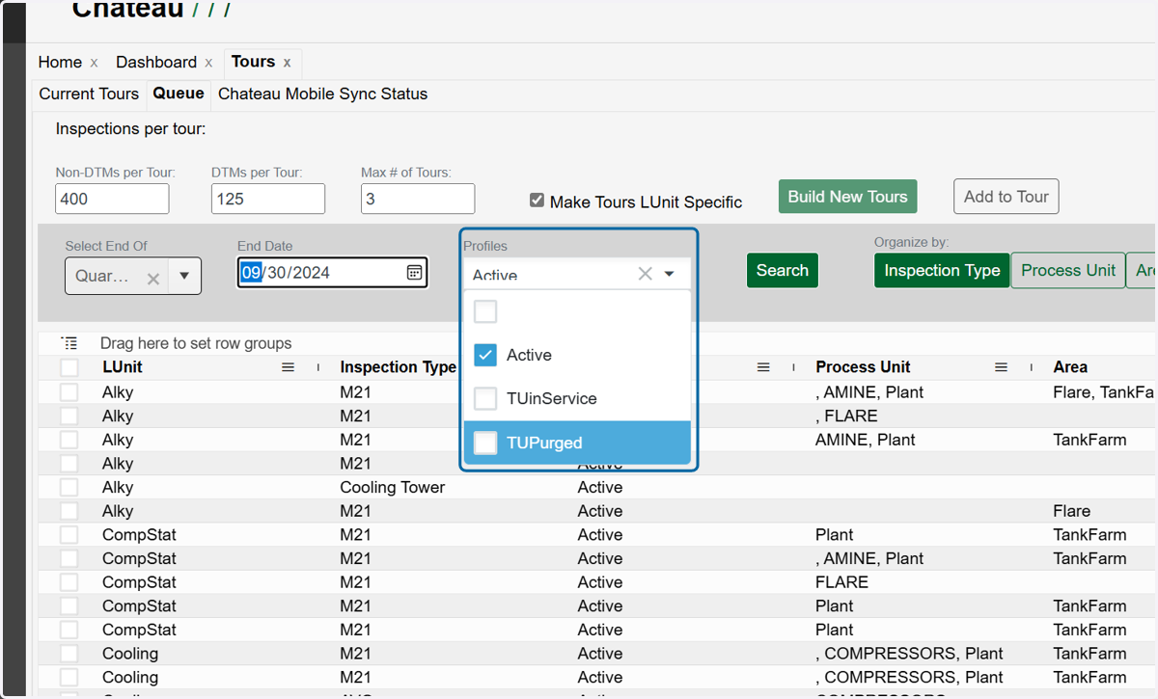Screen dimensions: 1158x699
Task: Toggle Make Tours LUnit Specific checkbox
Action: pos(537,201)
